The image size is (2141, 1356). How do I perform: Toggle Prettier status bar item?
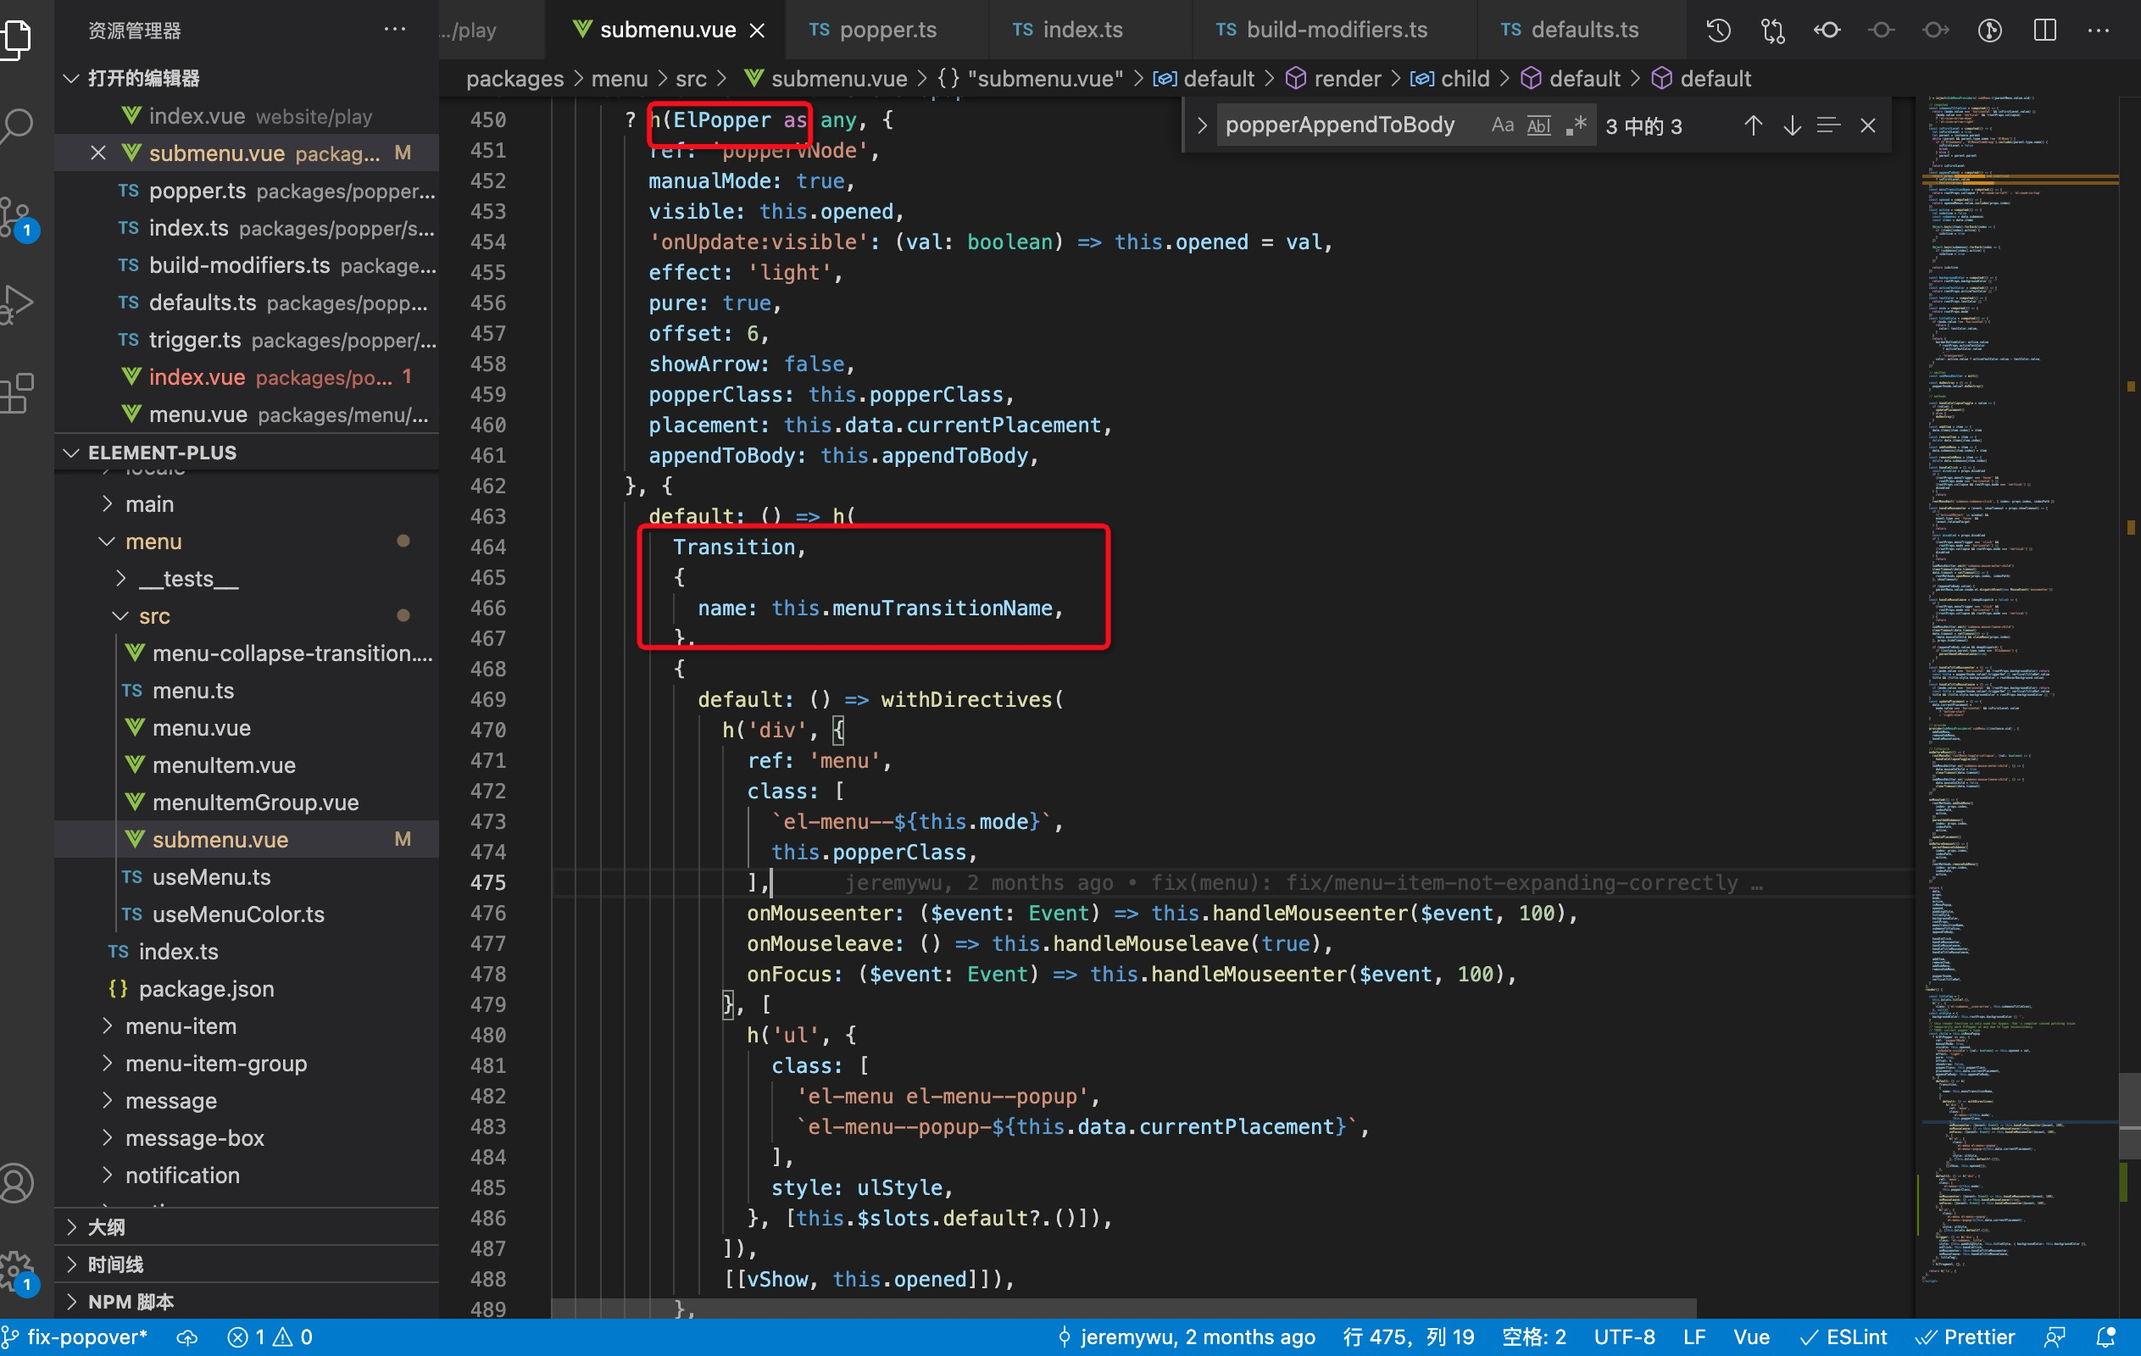click(x=1964, y=1337)
